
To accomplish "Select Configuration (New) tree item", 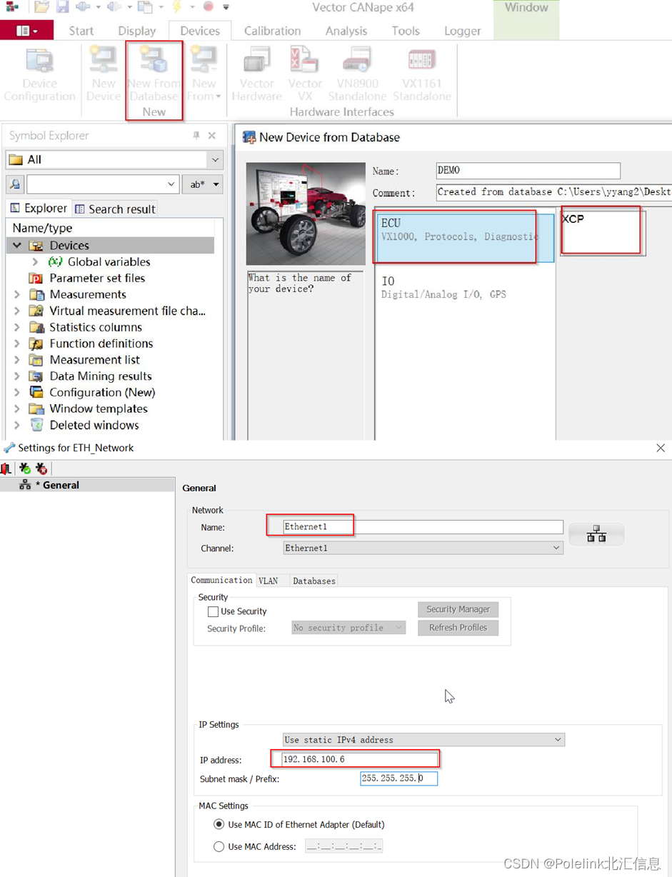I will click(x=102, y=392).
